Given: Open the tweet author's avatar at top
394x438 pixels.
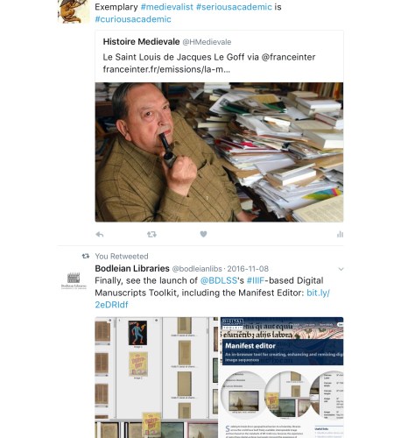Looking at the screenshot, I should click(x=74, y=11).
